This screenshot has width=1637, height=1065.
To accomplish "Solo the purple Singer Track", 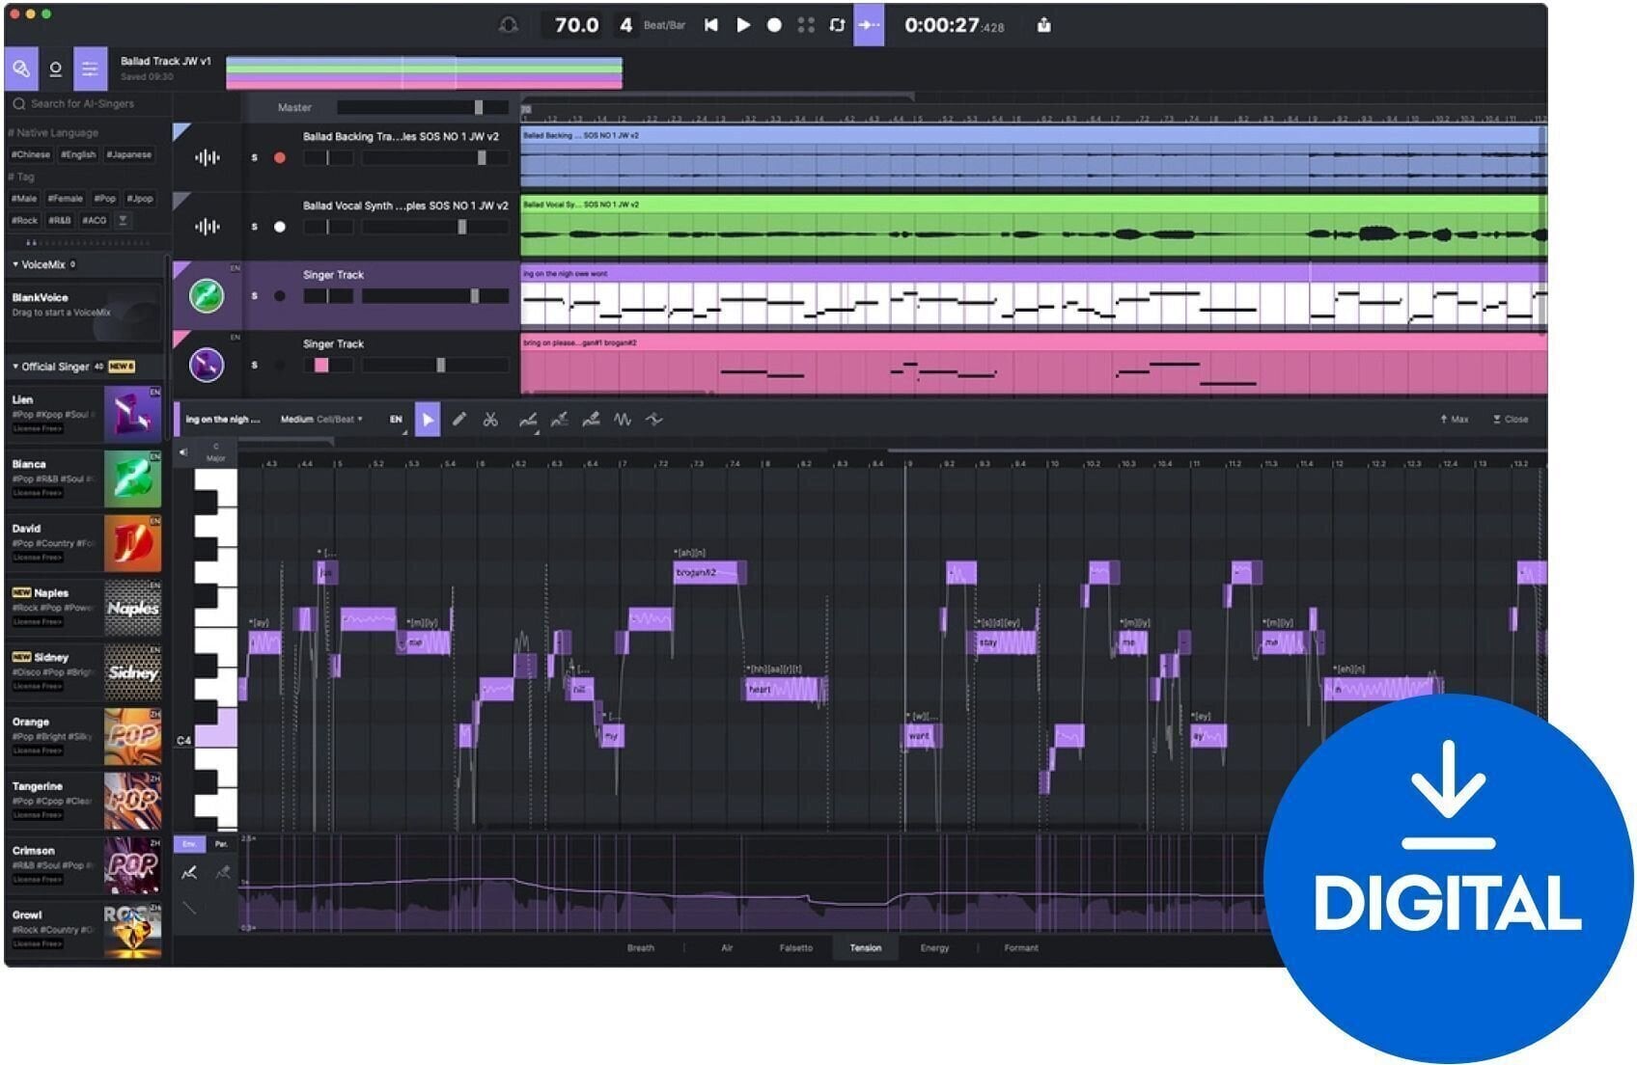I will pyautogui.click(x=255, y=295).
